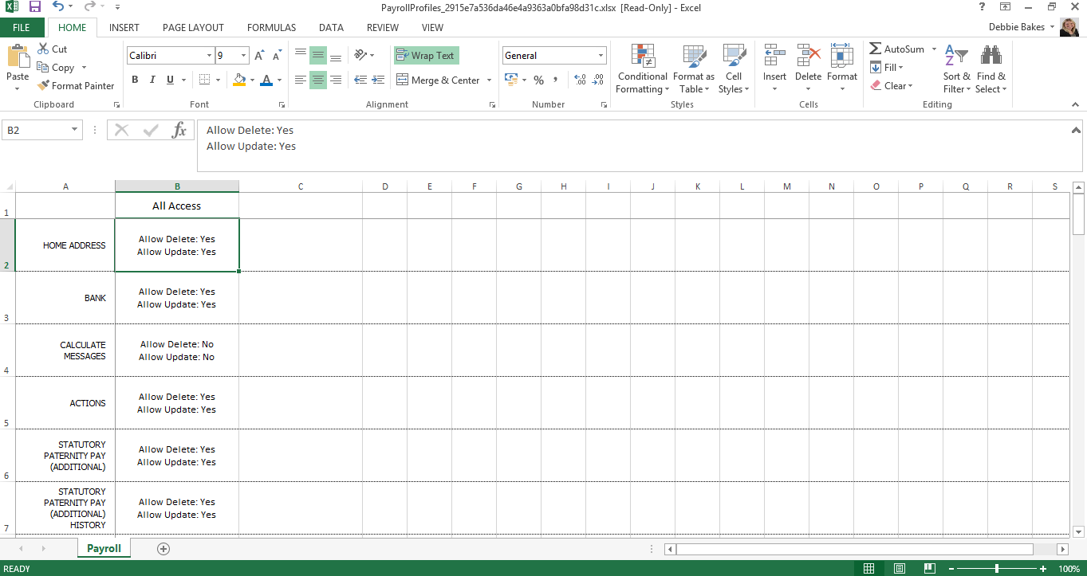Toggle Bold formatting
The height and width of the screenshot is (576, 1087).
[x=135, y=80]
